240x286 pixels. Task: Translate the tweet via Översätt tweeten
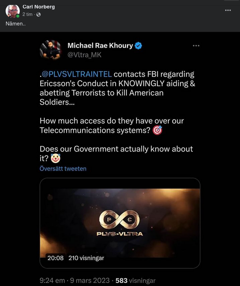tap(63, 169)
